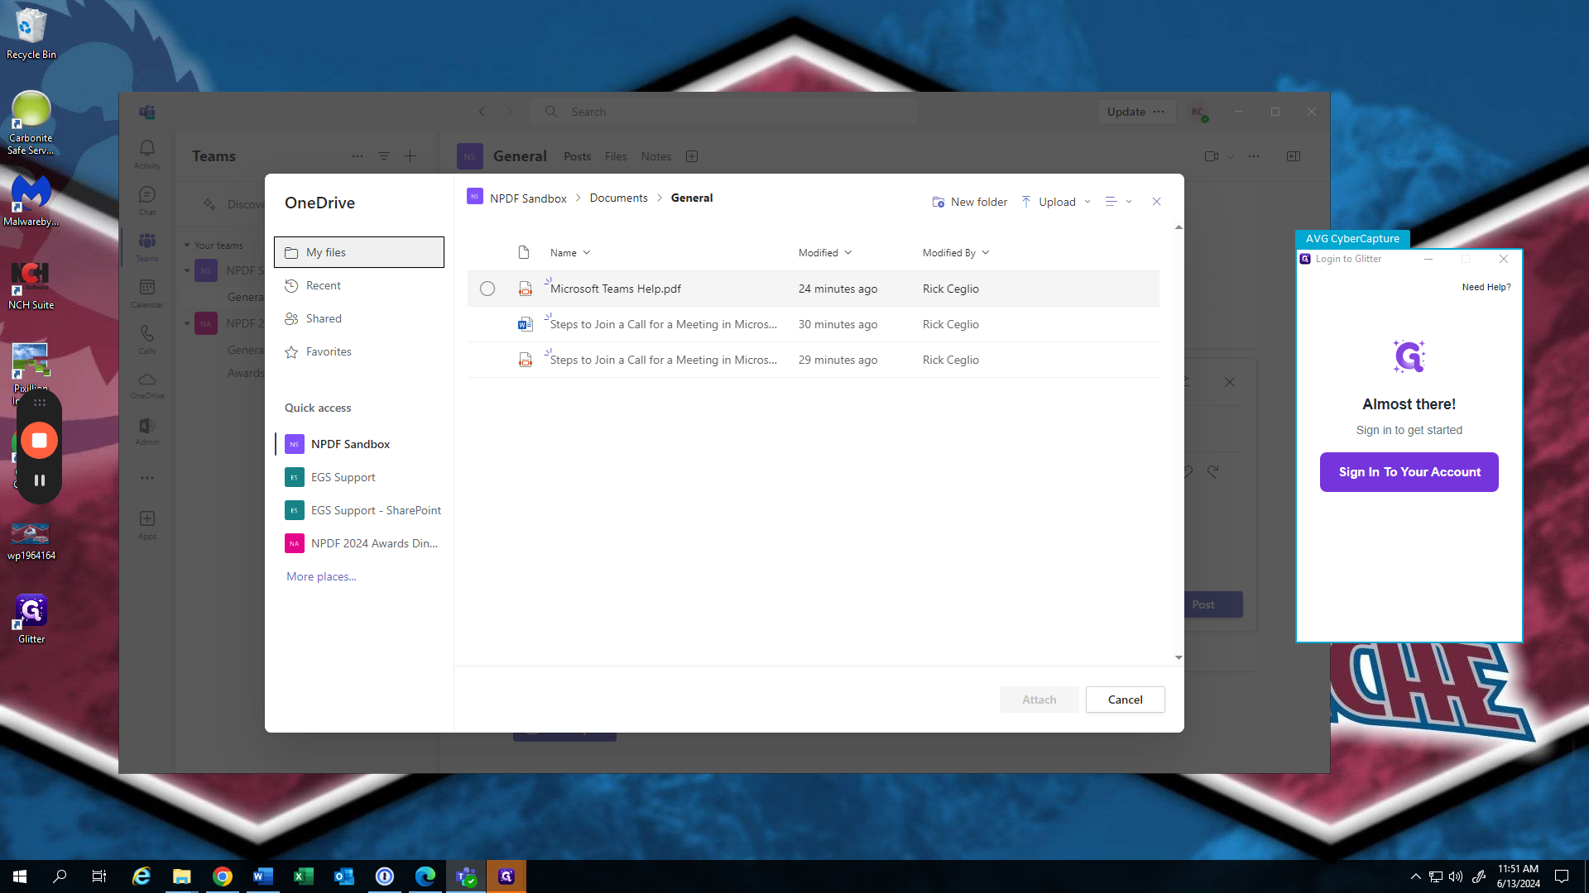Open Word from the taskbar

click(x=263, y=876)
